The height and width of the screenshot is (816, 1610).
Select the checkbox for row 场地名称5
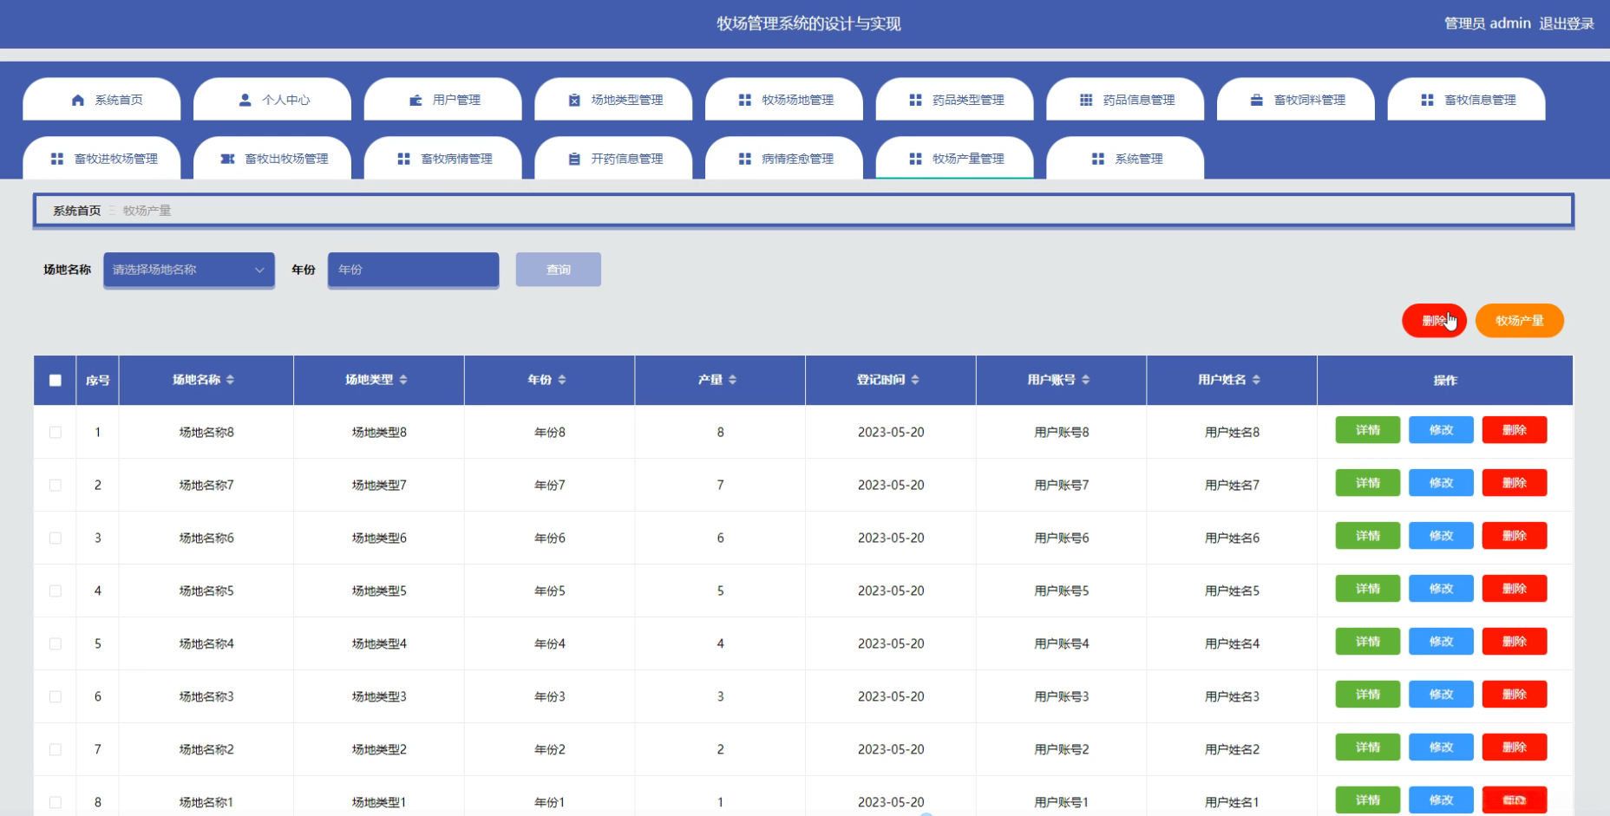(x=56, y=591)
